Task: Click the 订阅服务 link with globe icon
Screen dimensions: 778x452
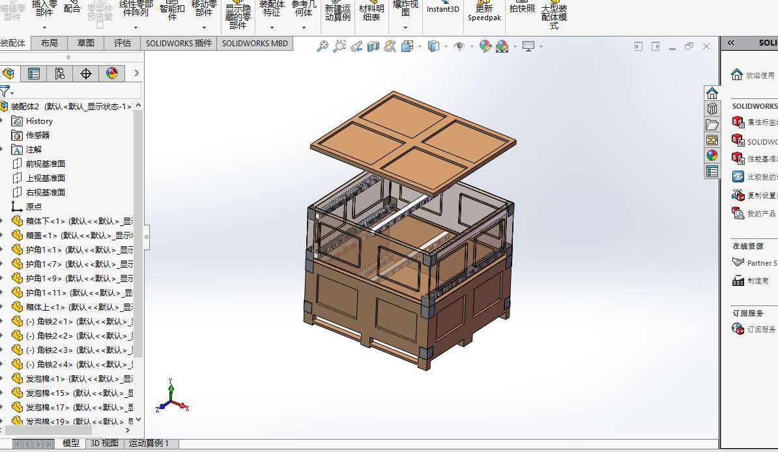Action: tap(761, 329)
